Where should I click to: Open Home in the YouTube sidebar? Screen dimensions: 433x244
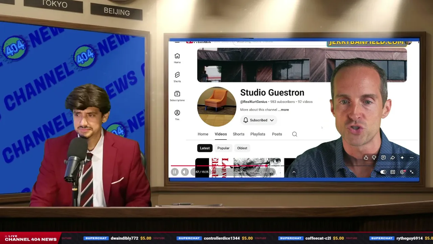177,58
